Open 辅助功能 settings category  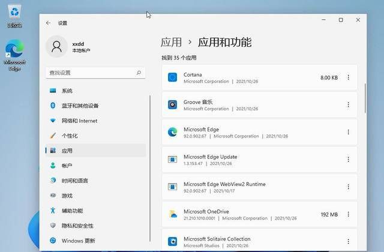(95, 211)
